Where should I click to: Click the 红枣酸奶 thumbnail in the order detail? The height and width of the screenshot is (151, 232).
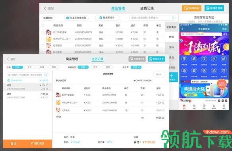[x=58, y=110]
